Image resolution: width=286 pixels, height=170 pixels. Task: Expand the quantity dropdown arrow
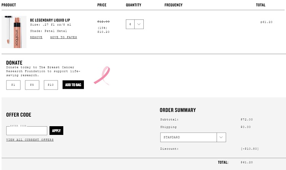[139, 24]
